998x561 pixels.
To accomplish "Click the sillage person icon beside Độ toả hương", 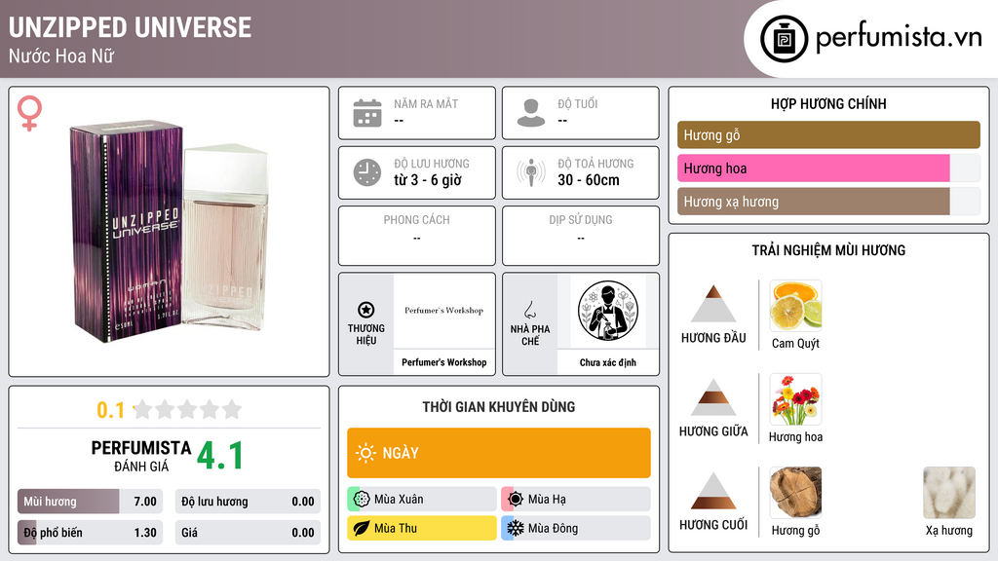I will click(x=531, y=172).
